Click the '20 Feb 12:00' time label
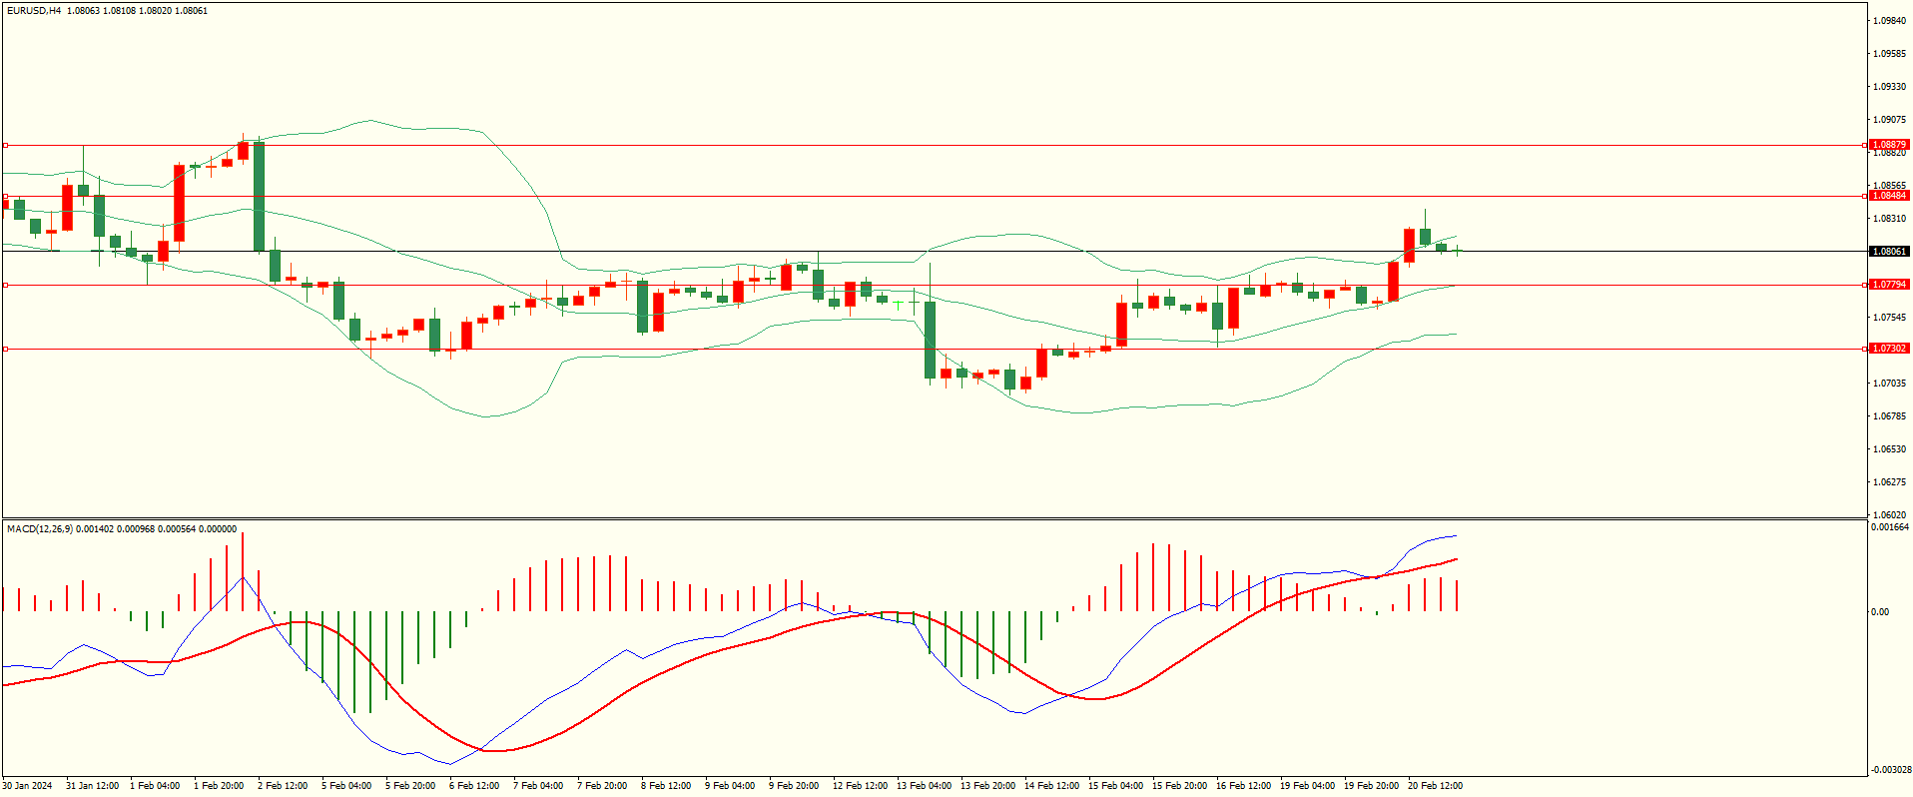The height and width of the screenshot is (797, 1913). (x=1435, y=786)
